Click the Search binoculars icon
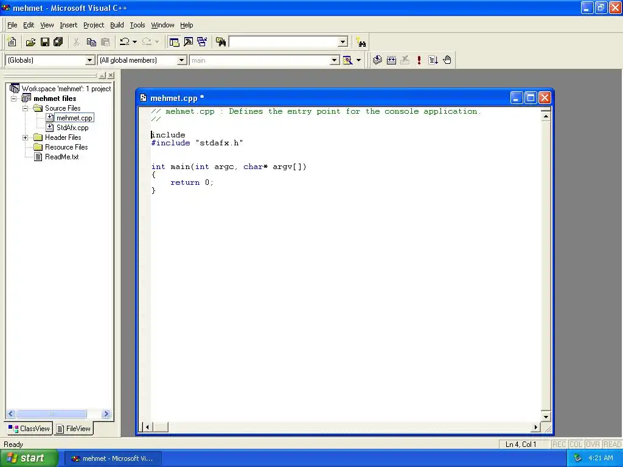623x467 pixels. coord(361,42)
